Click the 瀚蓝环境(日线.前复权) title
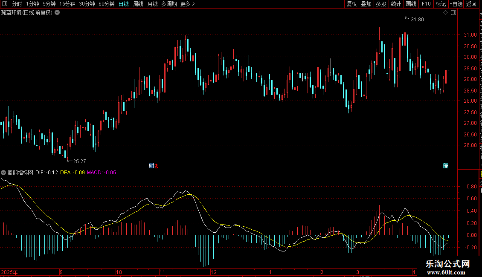This screenshot has width=482, height=277. [27, 13]
